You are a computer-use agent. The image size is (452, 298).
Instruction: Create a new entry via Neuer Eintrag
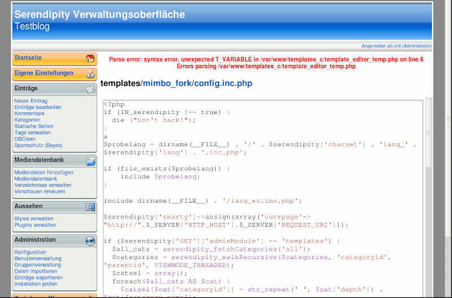click(x=31, y=101)
